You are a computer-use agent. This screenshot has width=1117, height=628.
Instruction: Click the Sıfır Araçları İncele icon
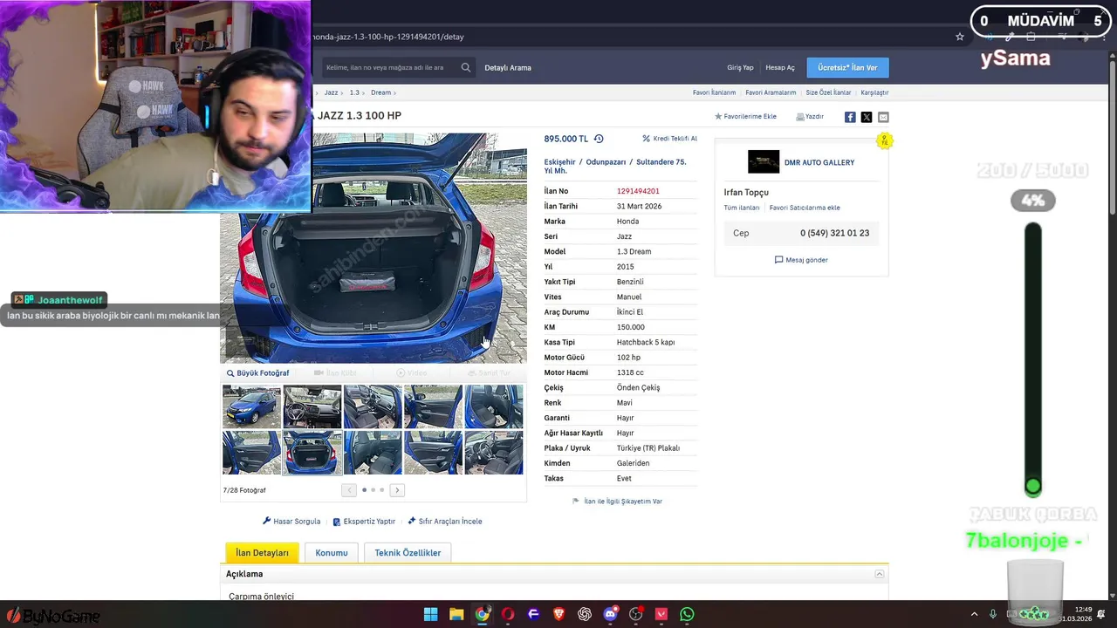click(412, 521)
